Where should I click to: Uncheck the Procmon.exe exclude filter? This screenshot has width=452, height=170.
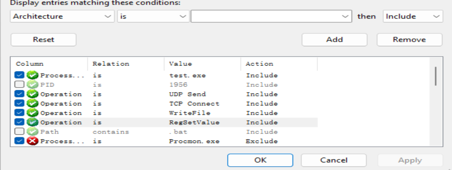[x=20, y=141]
